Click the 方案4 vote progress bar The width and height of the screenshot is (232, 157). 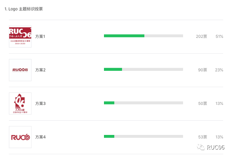coord(143,137)
